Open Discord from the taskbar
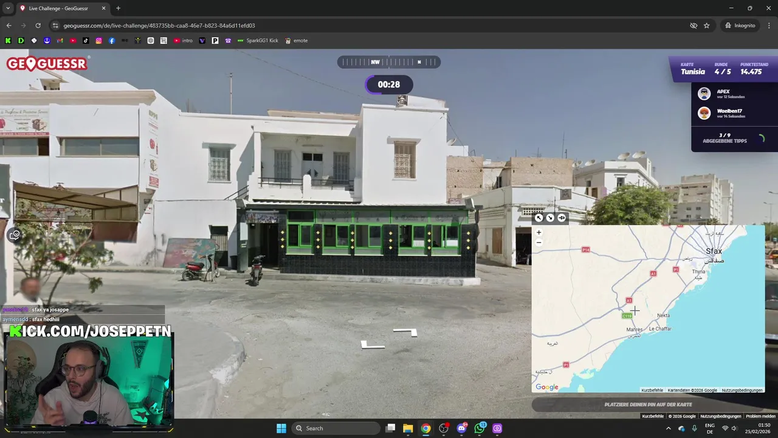The width and height of the screenshot is (778, 438). pos(461,428)
